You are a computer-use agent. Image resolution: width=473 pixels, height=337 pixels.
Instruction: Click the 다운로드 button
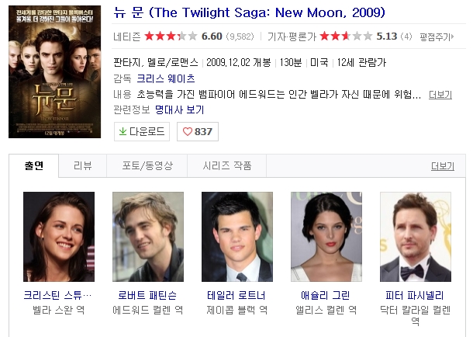(x=142, y=132)
